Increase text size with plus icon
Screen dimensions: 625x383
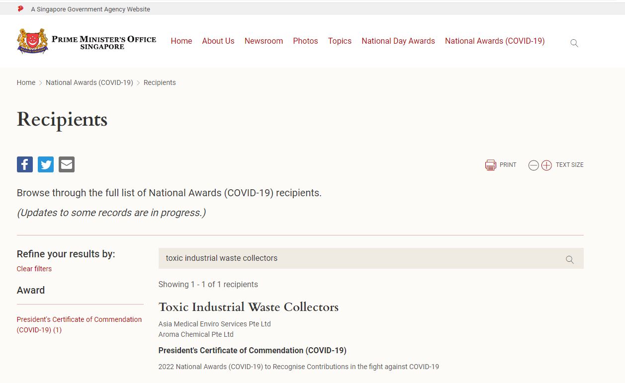coord(546,165)
